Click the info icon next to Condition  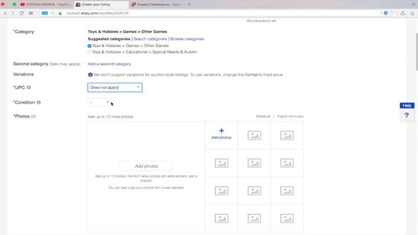(39, 102)
